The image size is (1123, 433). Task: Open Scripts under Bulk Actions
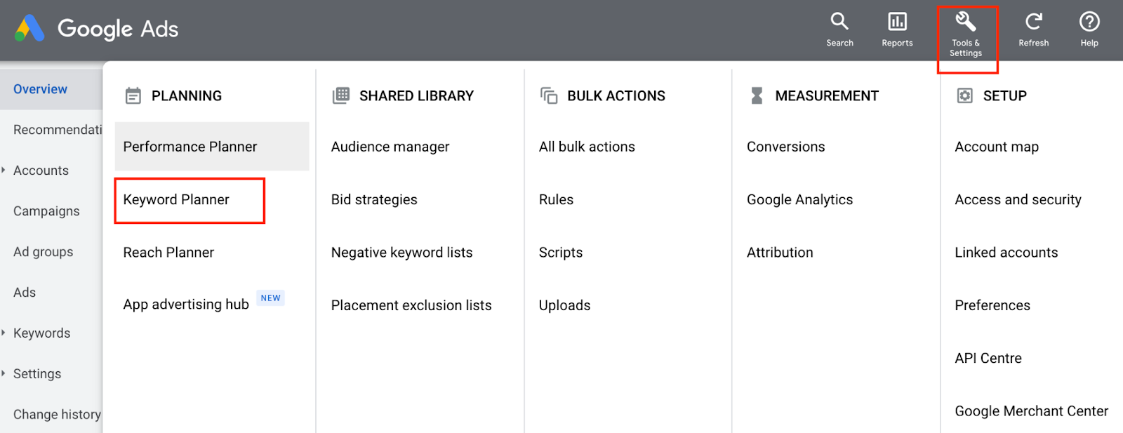561,253
